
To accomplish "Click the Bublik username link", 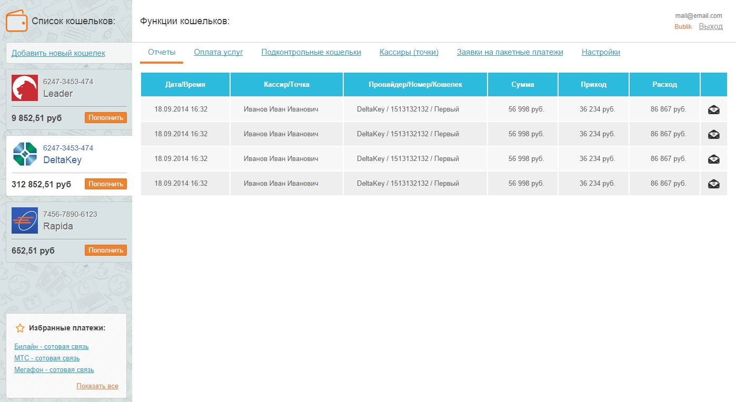I will 683,27.
